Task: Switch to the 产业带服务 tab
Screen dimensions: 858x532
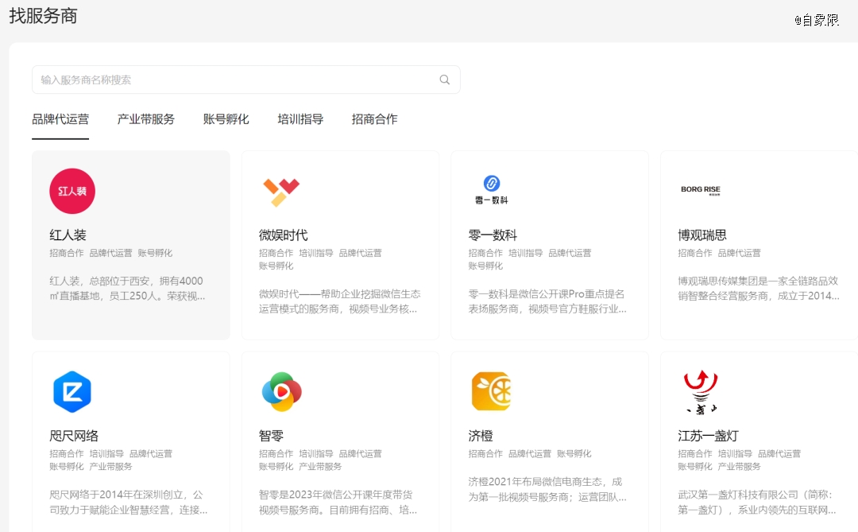Action: pyautogui.click(x=145, y=119)
